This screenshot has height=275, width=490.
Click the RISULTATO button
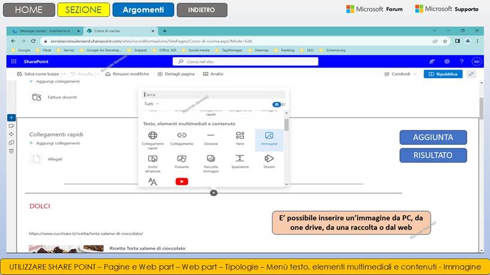(433, 155)
